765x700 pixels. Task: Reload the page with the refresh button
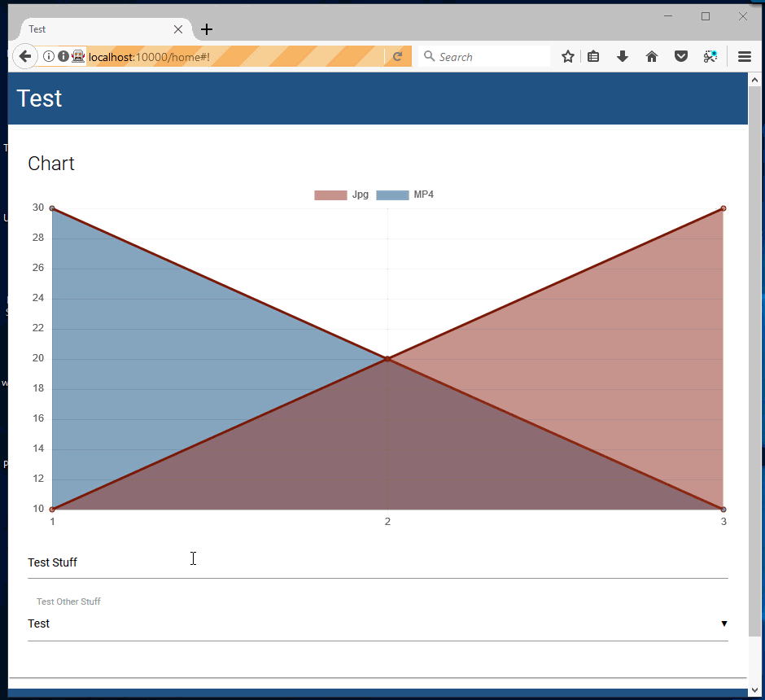click(x=398, y=56)
